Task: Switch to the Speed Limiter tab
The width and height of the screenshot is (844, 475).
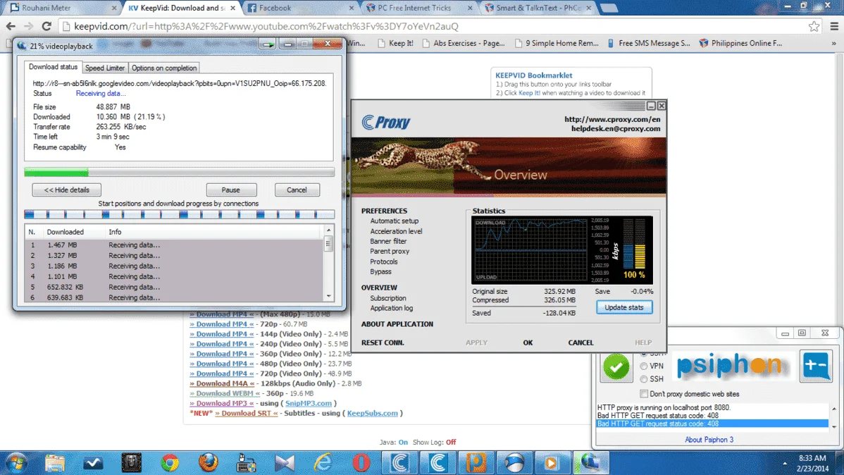Action: click(105, 68)
